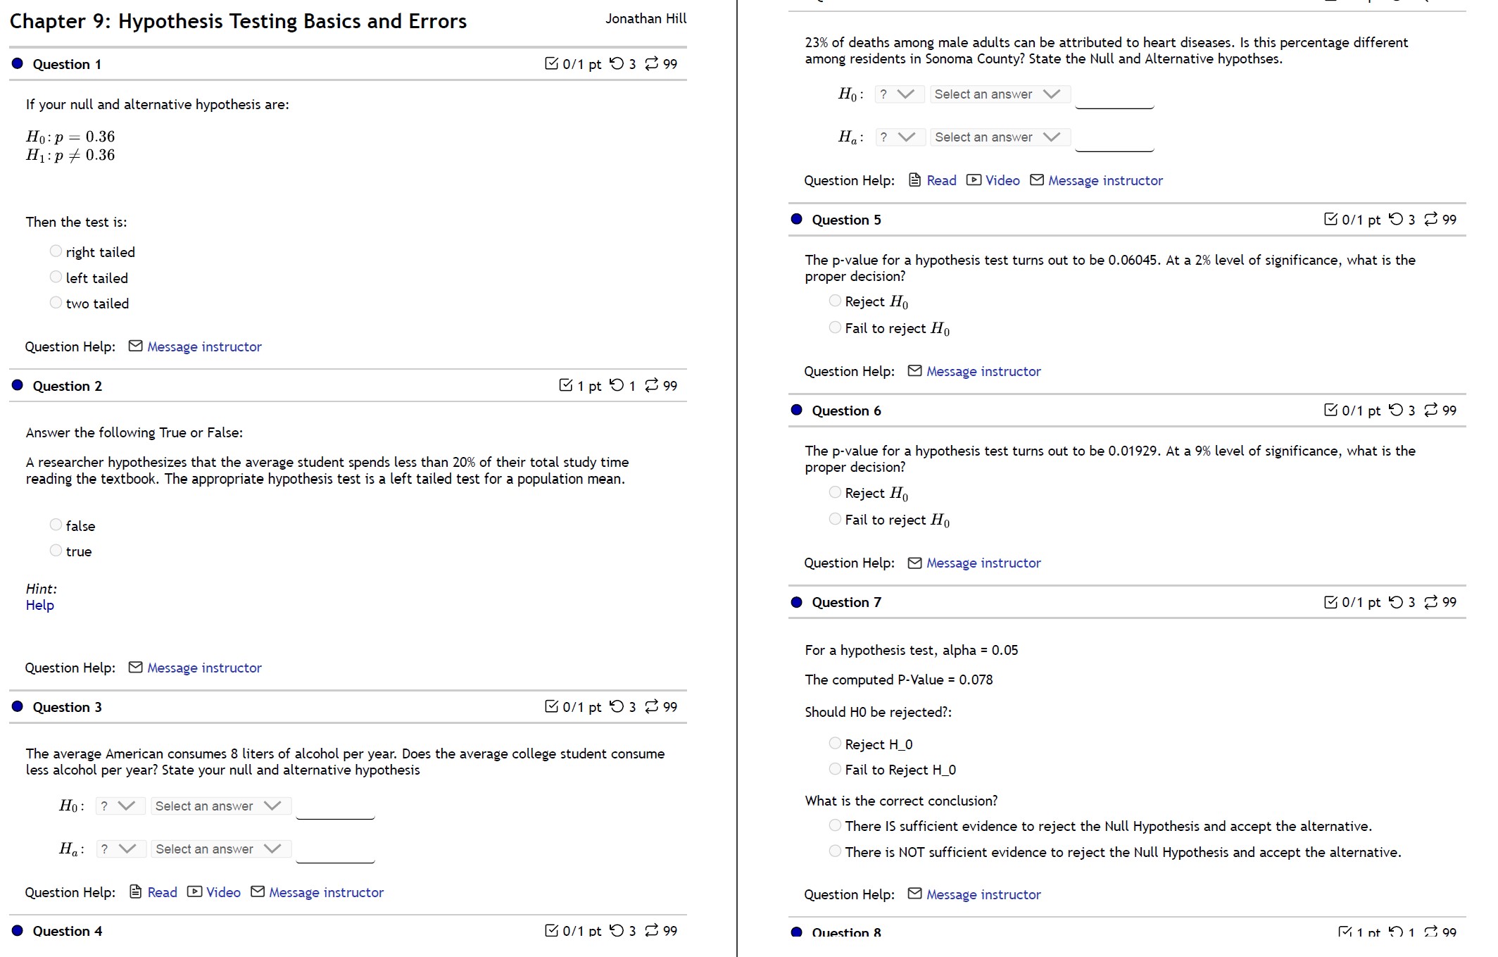Select Fail to Reject H_0 in Question 7

834,769
